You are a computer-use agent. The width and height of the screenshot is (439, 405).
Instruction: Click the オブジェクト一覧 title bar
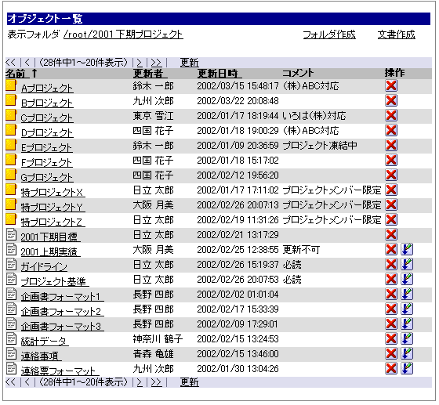coord(219,19)
